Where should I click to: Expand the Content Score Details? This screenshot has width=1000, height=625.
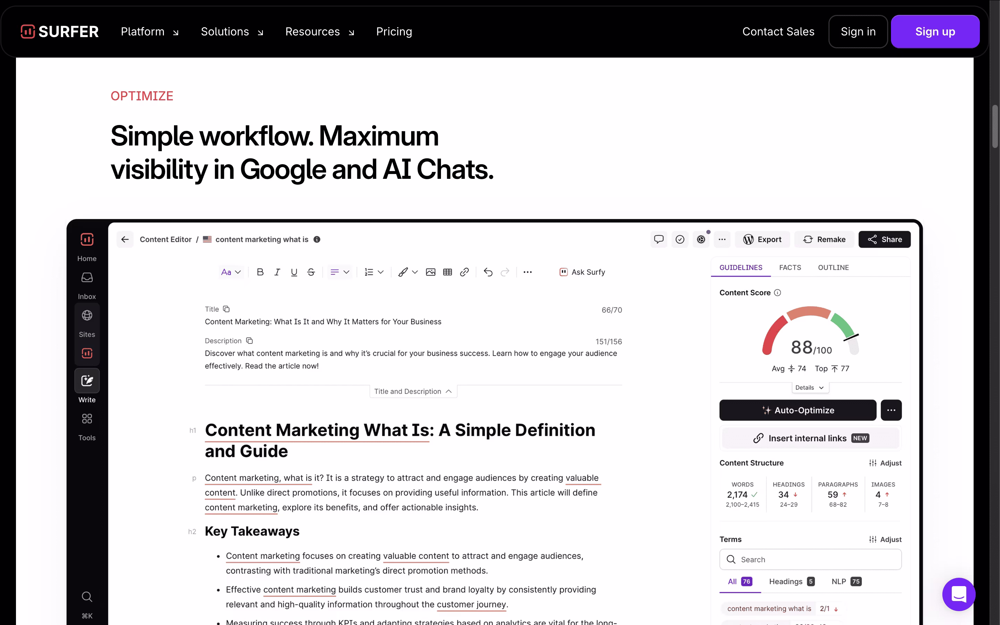[810, 387]
